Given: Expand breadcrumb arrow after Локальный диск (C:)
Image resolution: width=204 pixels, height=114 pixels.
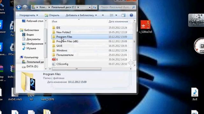Looking at the screenshot, I should [78, 7].
